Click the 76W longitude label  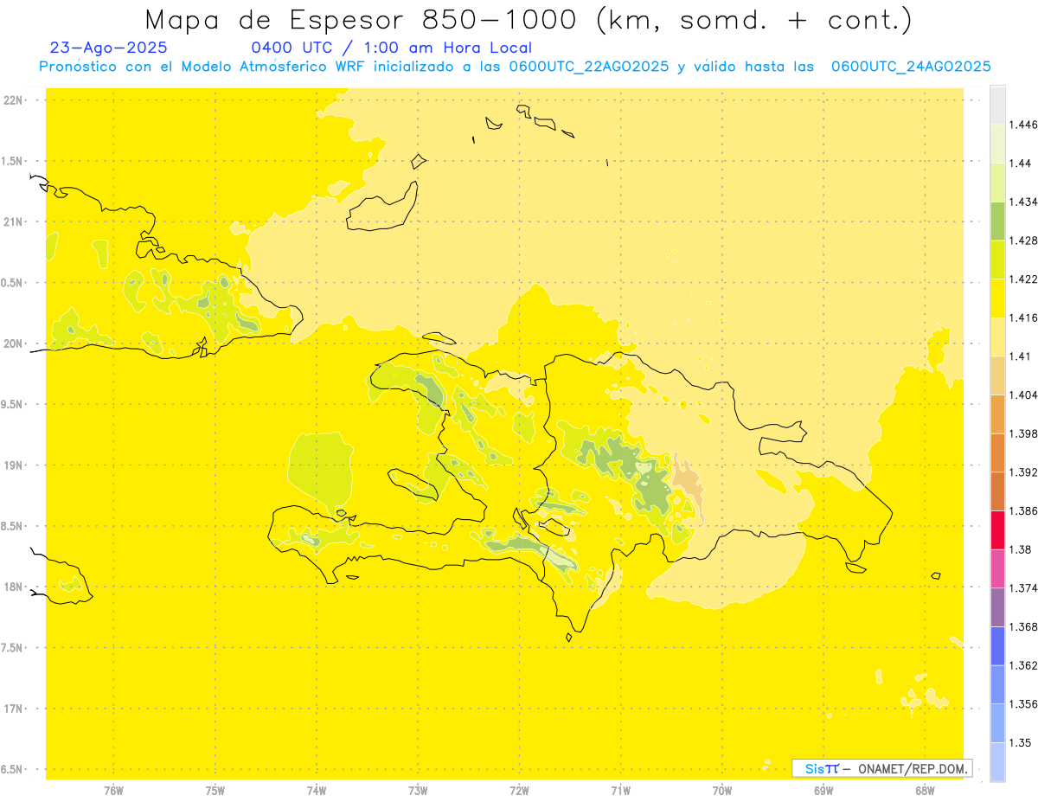(113, 790)
